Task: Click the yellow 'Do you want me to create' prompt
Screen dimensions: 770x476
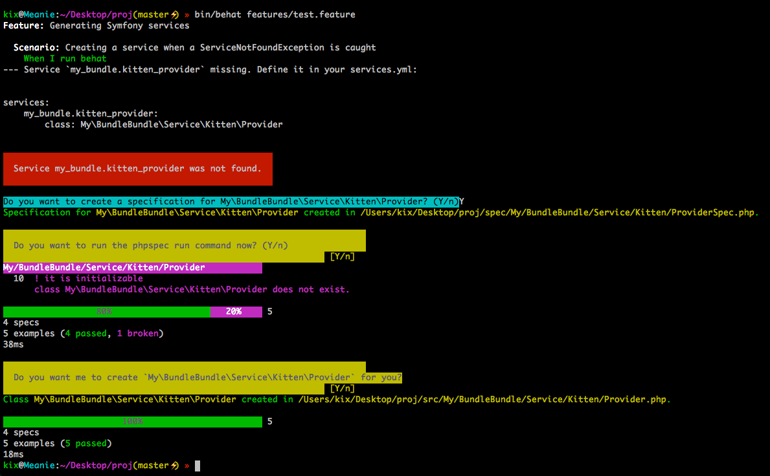Action: [202, 378]
